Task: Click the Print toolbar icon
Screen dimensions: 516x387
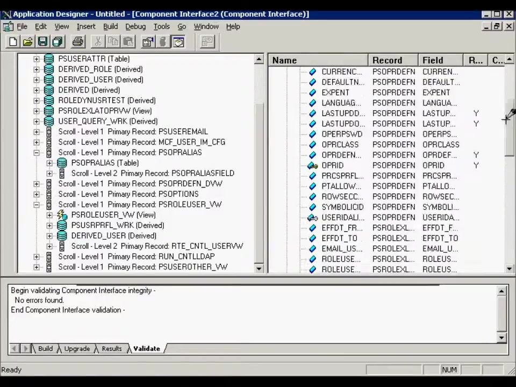Action: pyautogui.click(x=78, y=42)
